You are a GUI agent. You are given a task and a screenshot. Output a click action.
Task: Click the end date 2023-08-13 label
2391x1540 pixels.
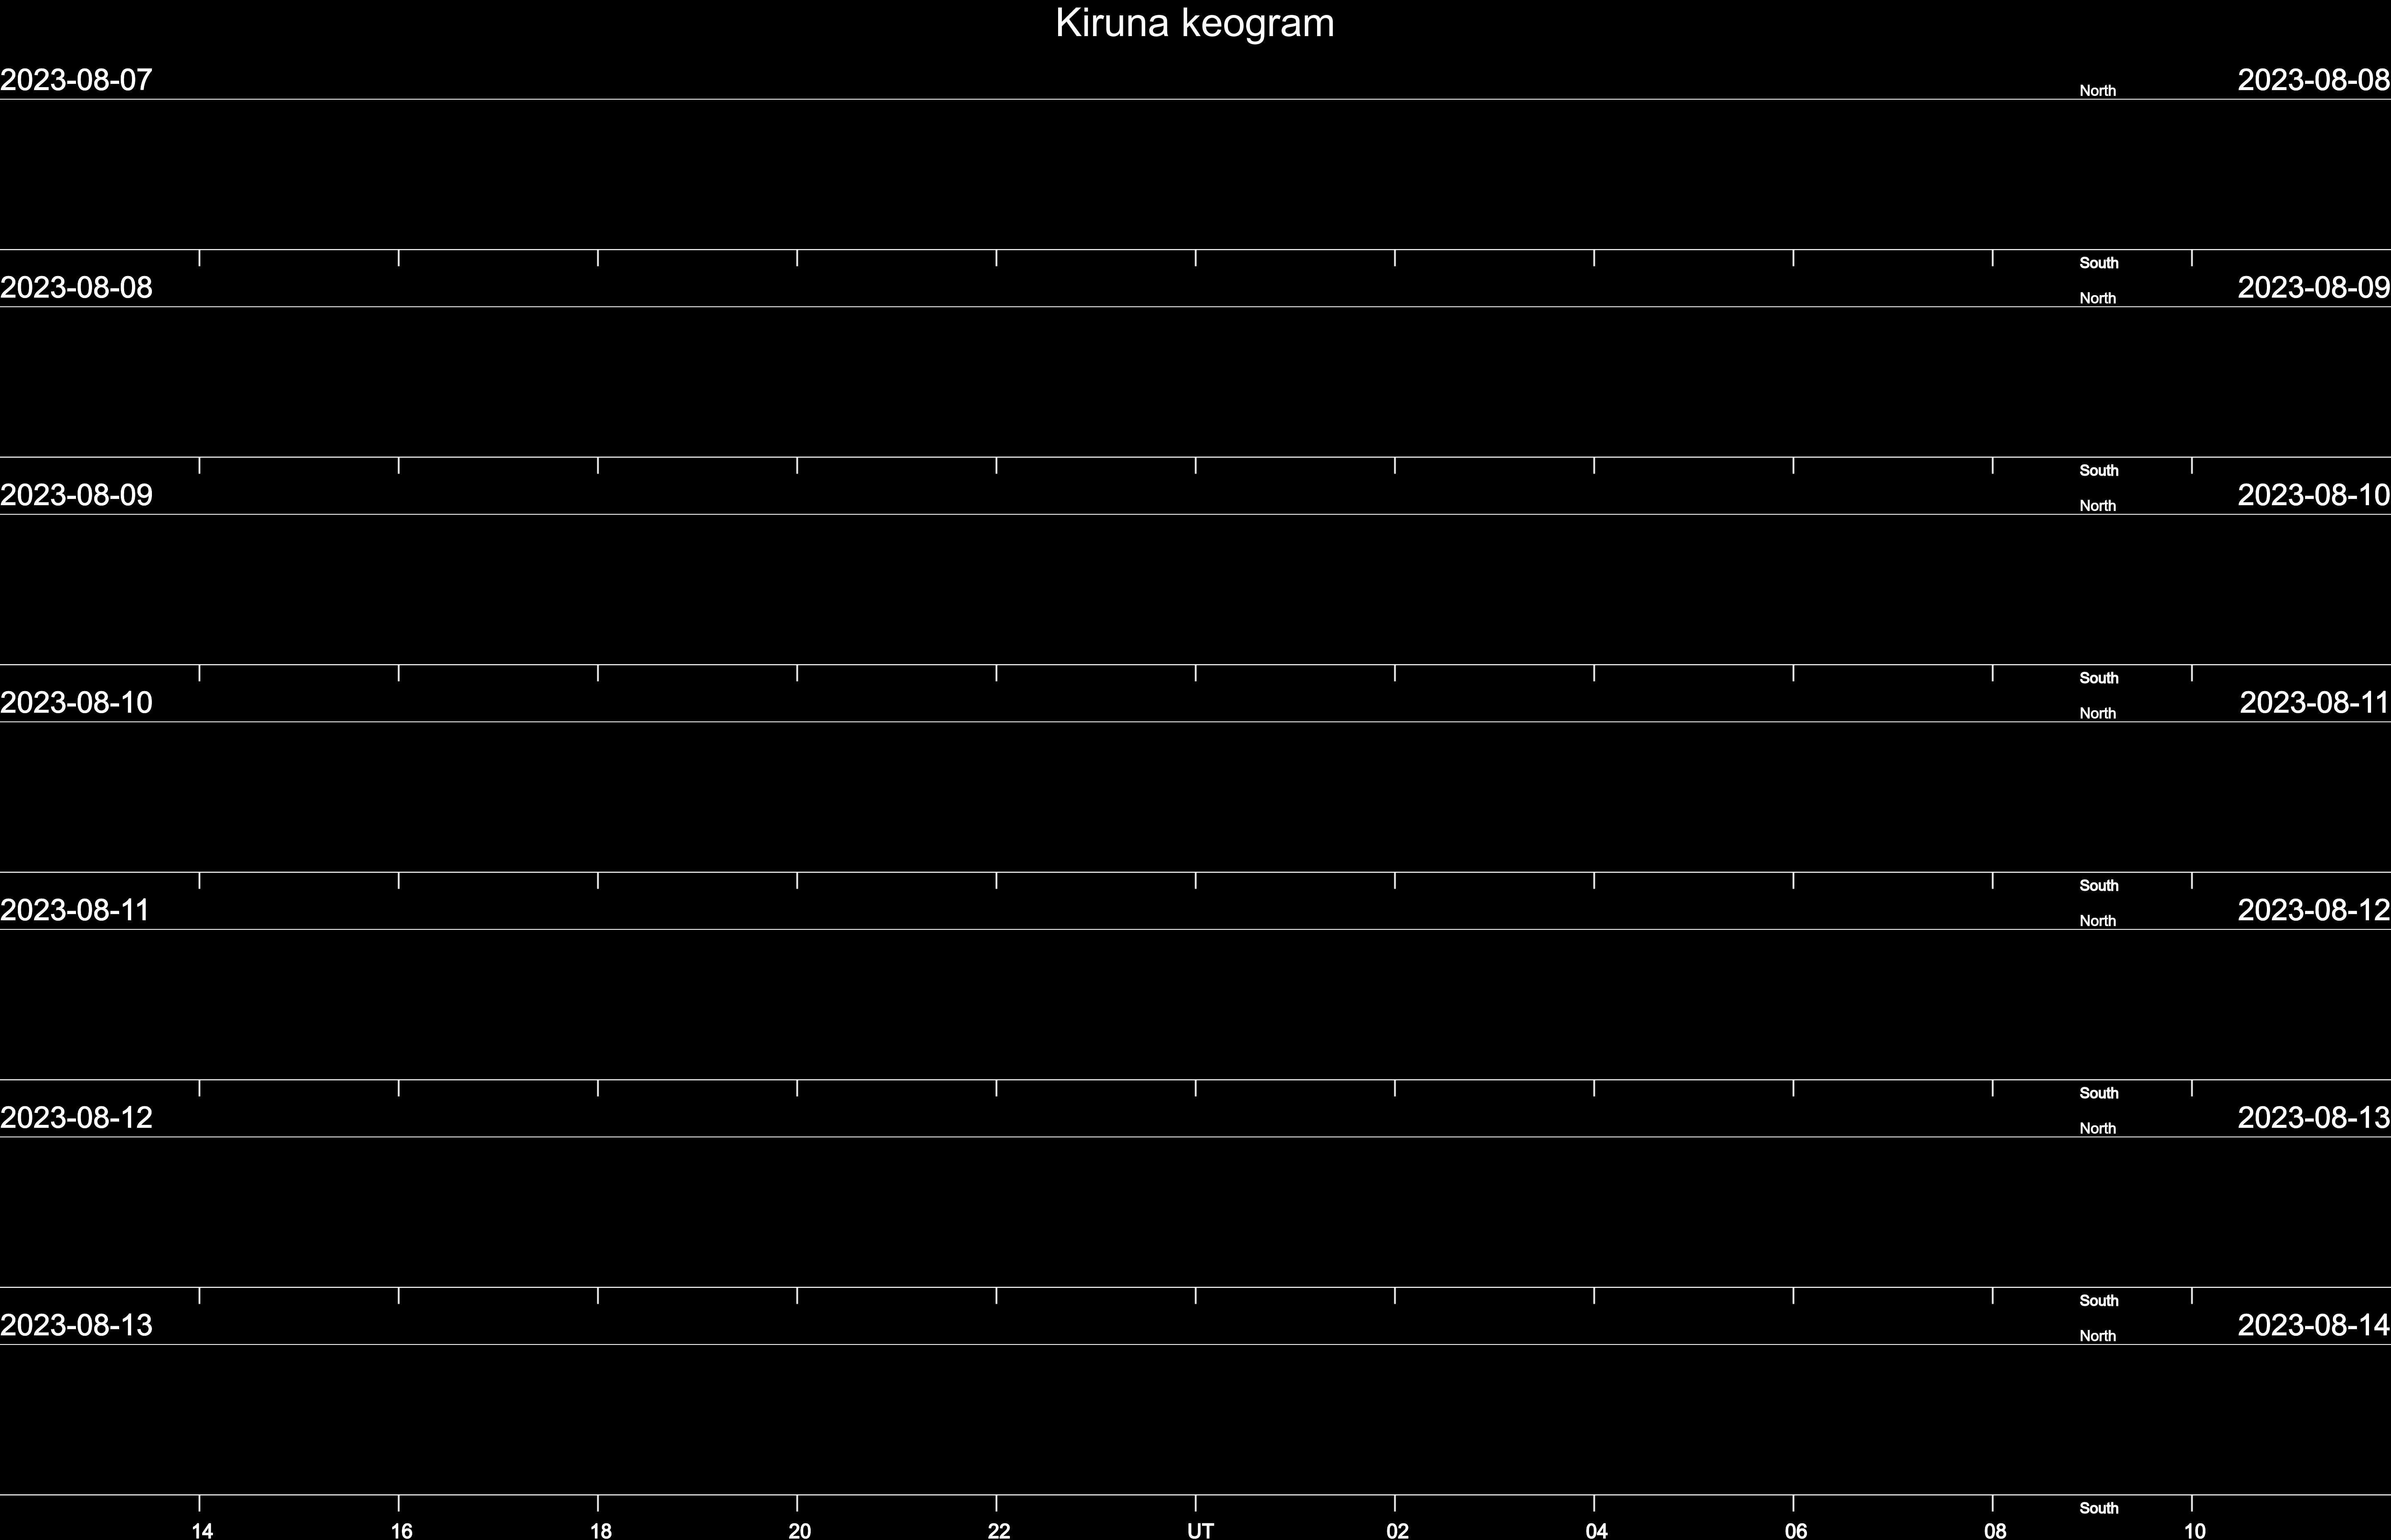tap(2314, 1118)
